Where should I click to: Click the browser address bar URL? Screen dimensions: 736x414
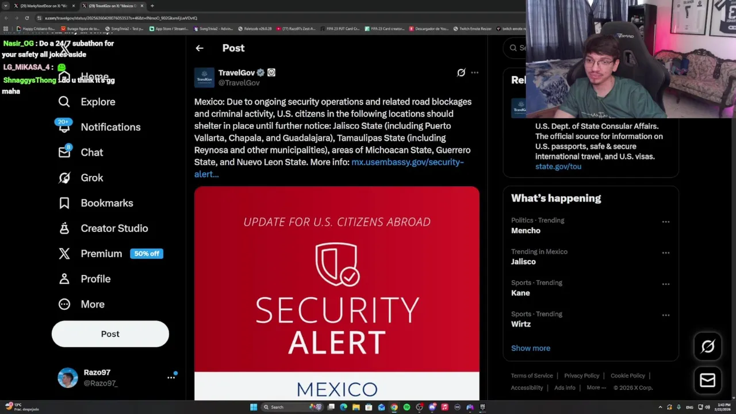(x=121, y=18)
